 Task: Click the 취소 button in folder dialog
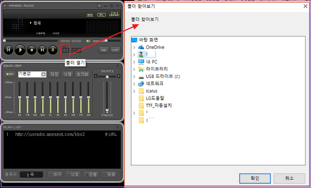[289, 178]
